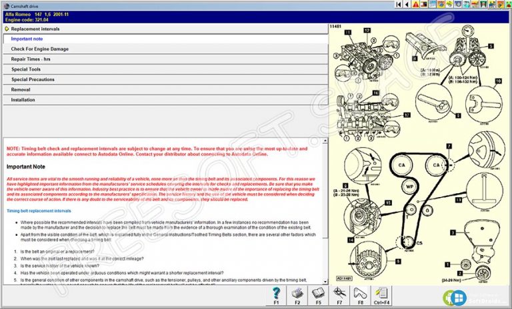Click the illustration number 11481
This screenshot has height=309, width=512.
336,27
